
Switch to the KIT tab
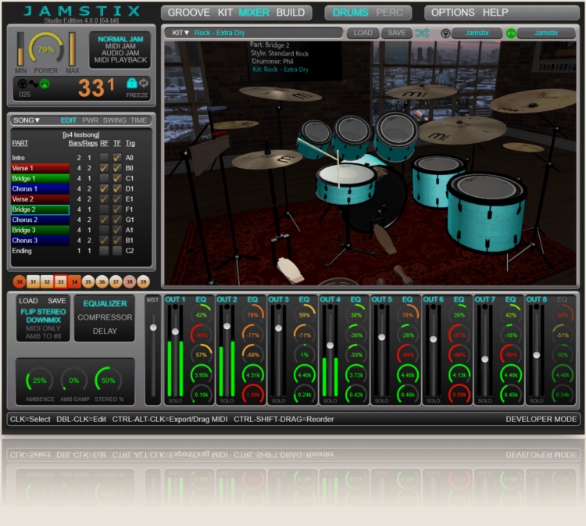point(225,13)
